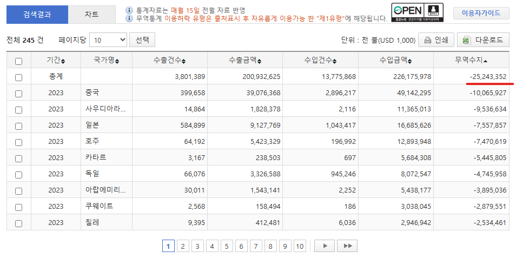Sort by 수출금액 column arrows
Screen dimensions: 516x258
coord(259,61)
